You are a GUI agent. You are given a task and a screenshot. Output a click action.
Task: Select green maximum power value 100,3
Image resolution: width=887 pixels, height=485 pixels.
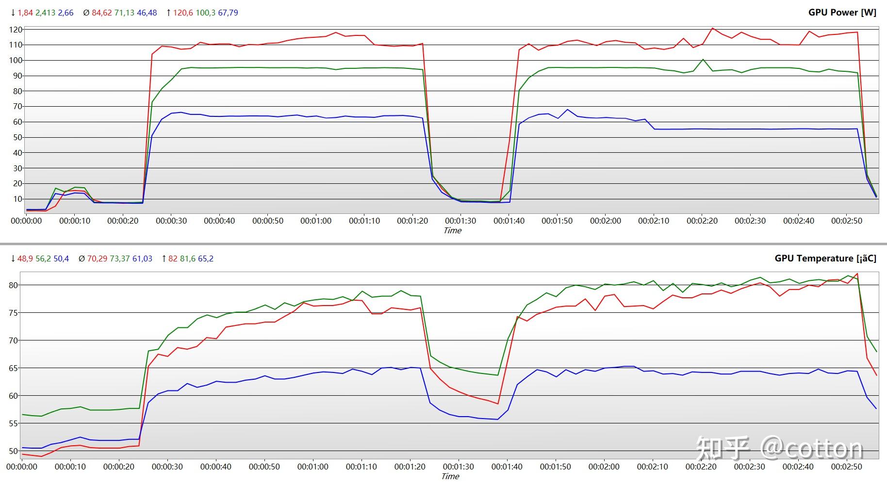(205, 13)
